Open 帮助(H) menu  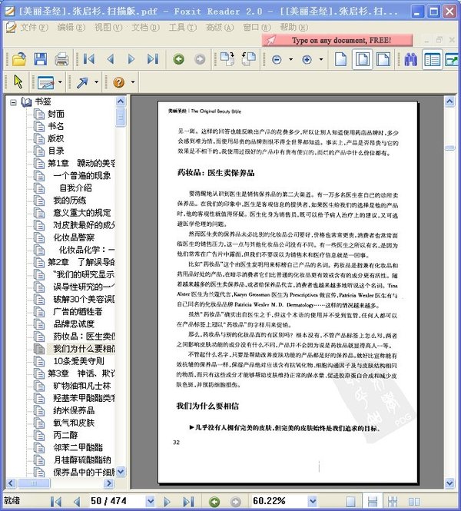[x=294, y=28]
